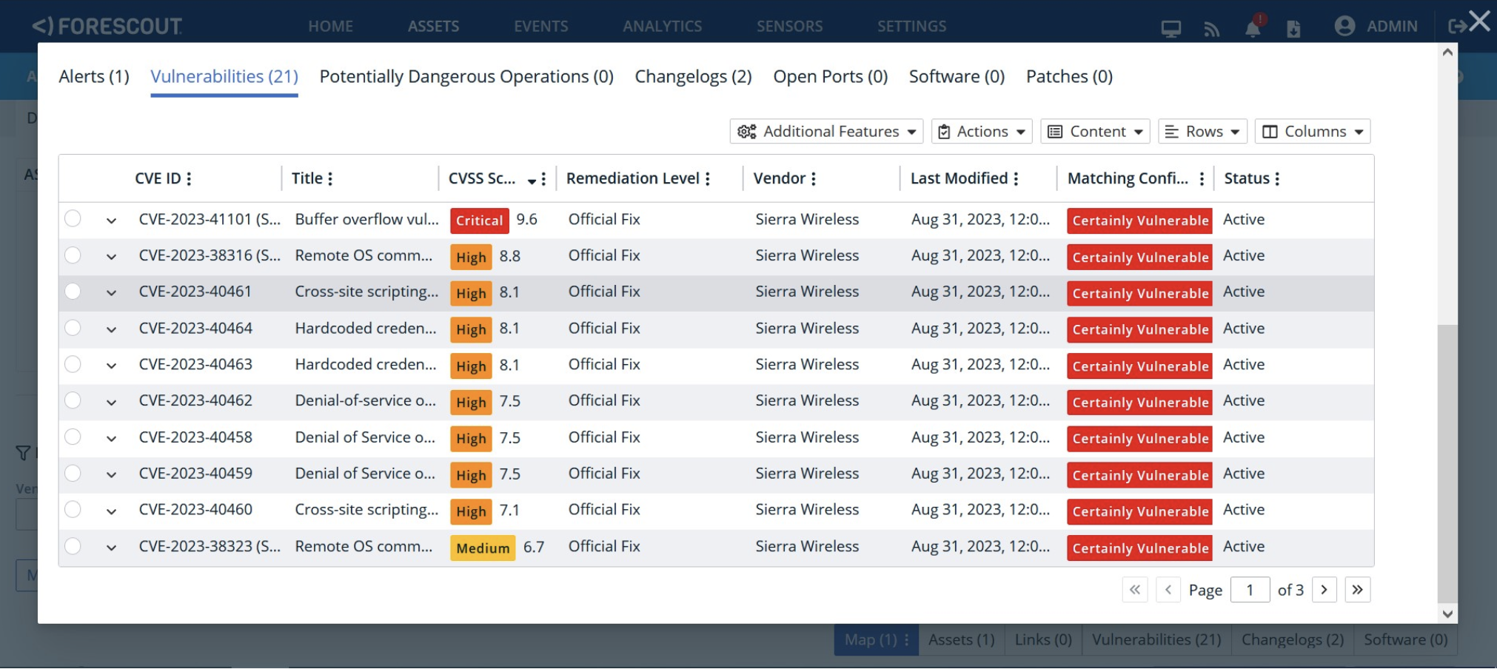Image resolution: width=1497 pixels, height=669 pixels.
Task: Open the CVE ID column options menu
Action: pyautogui.click(x=190, y=178)
